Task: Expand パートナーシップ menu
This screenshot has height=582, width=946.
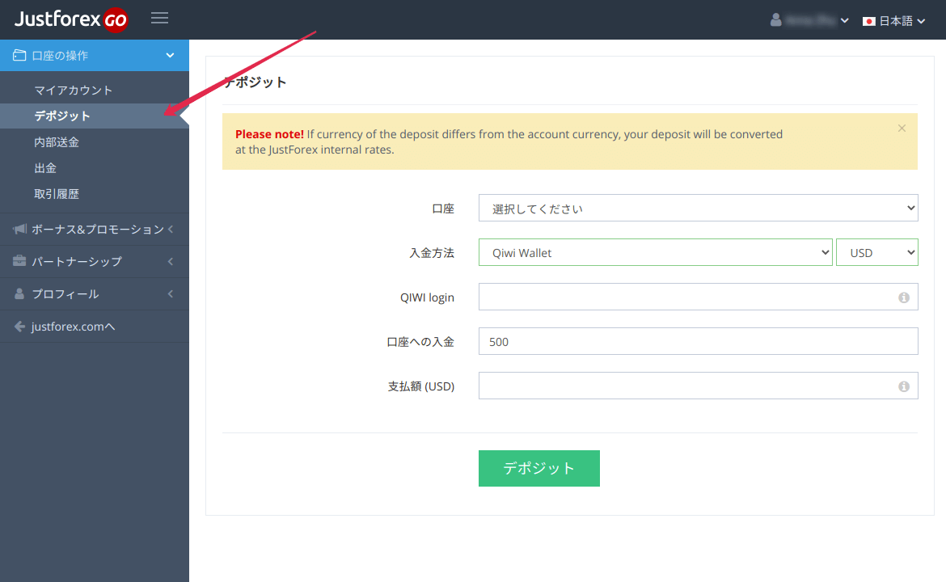Action: click(95, 262)
